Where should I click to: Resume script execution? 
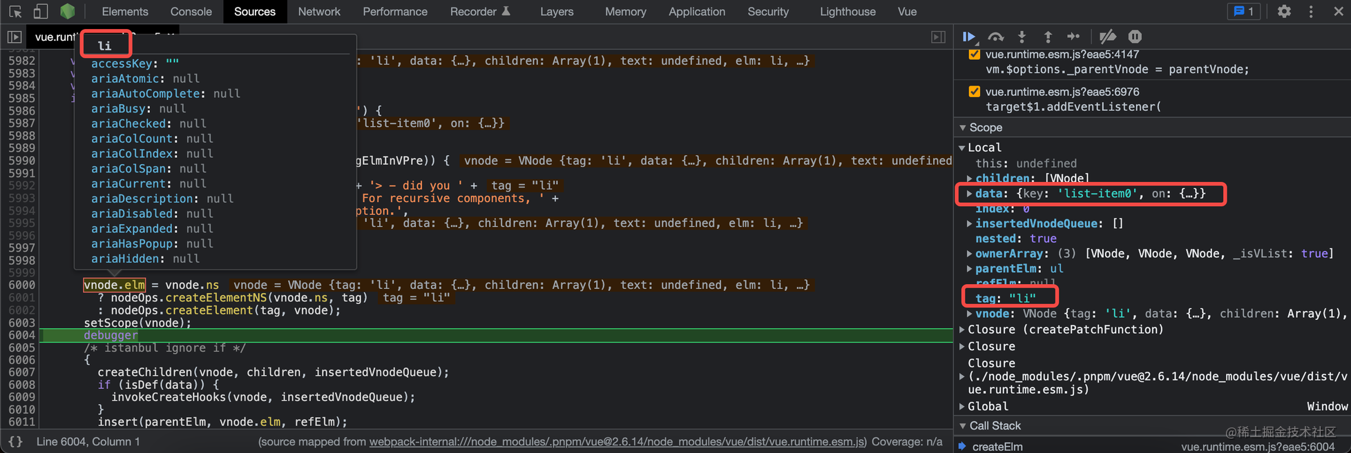click(x=969, y=37)
